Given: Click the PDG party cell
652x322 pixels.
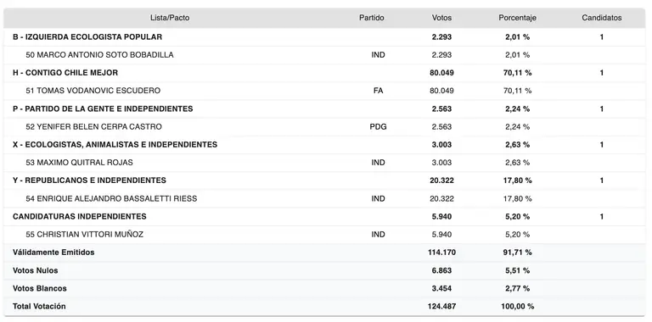Looking at the screenshot, I should 379,126.
